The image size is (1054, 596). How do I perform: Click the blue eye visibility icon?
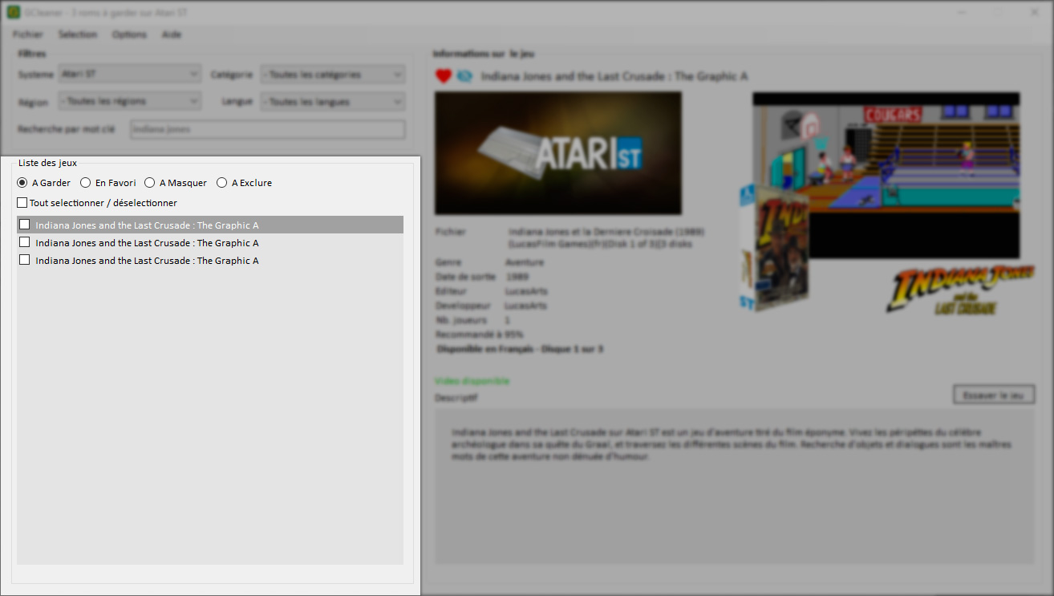pyautogui.click(x=464, y=76)
